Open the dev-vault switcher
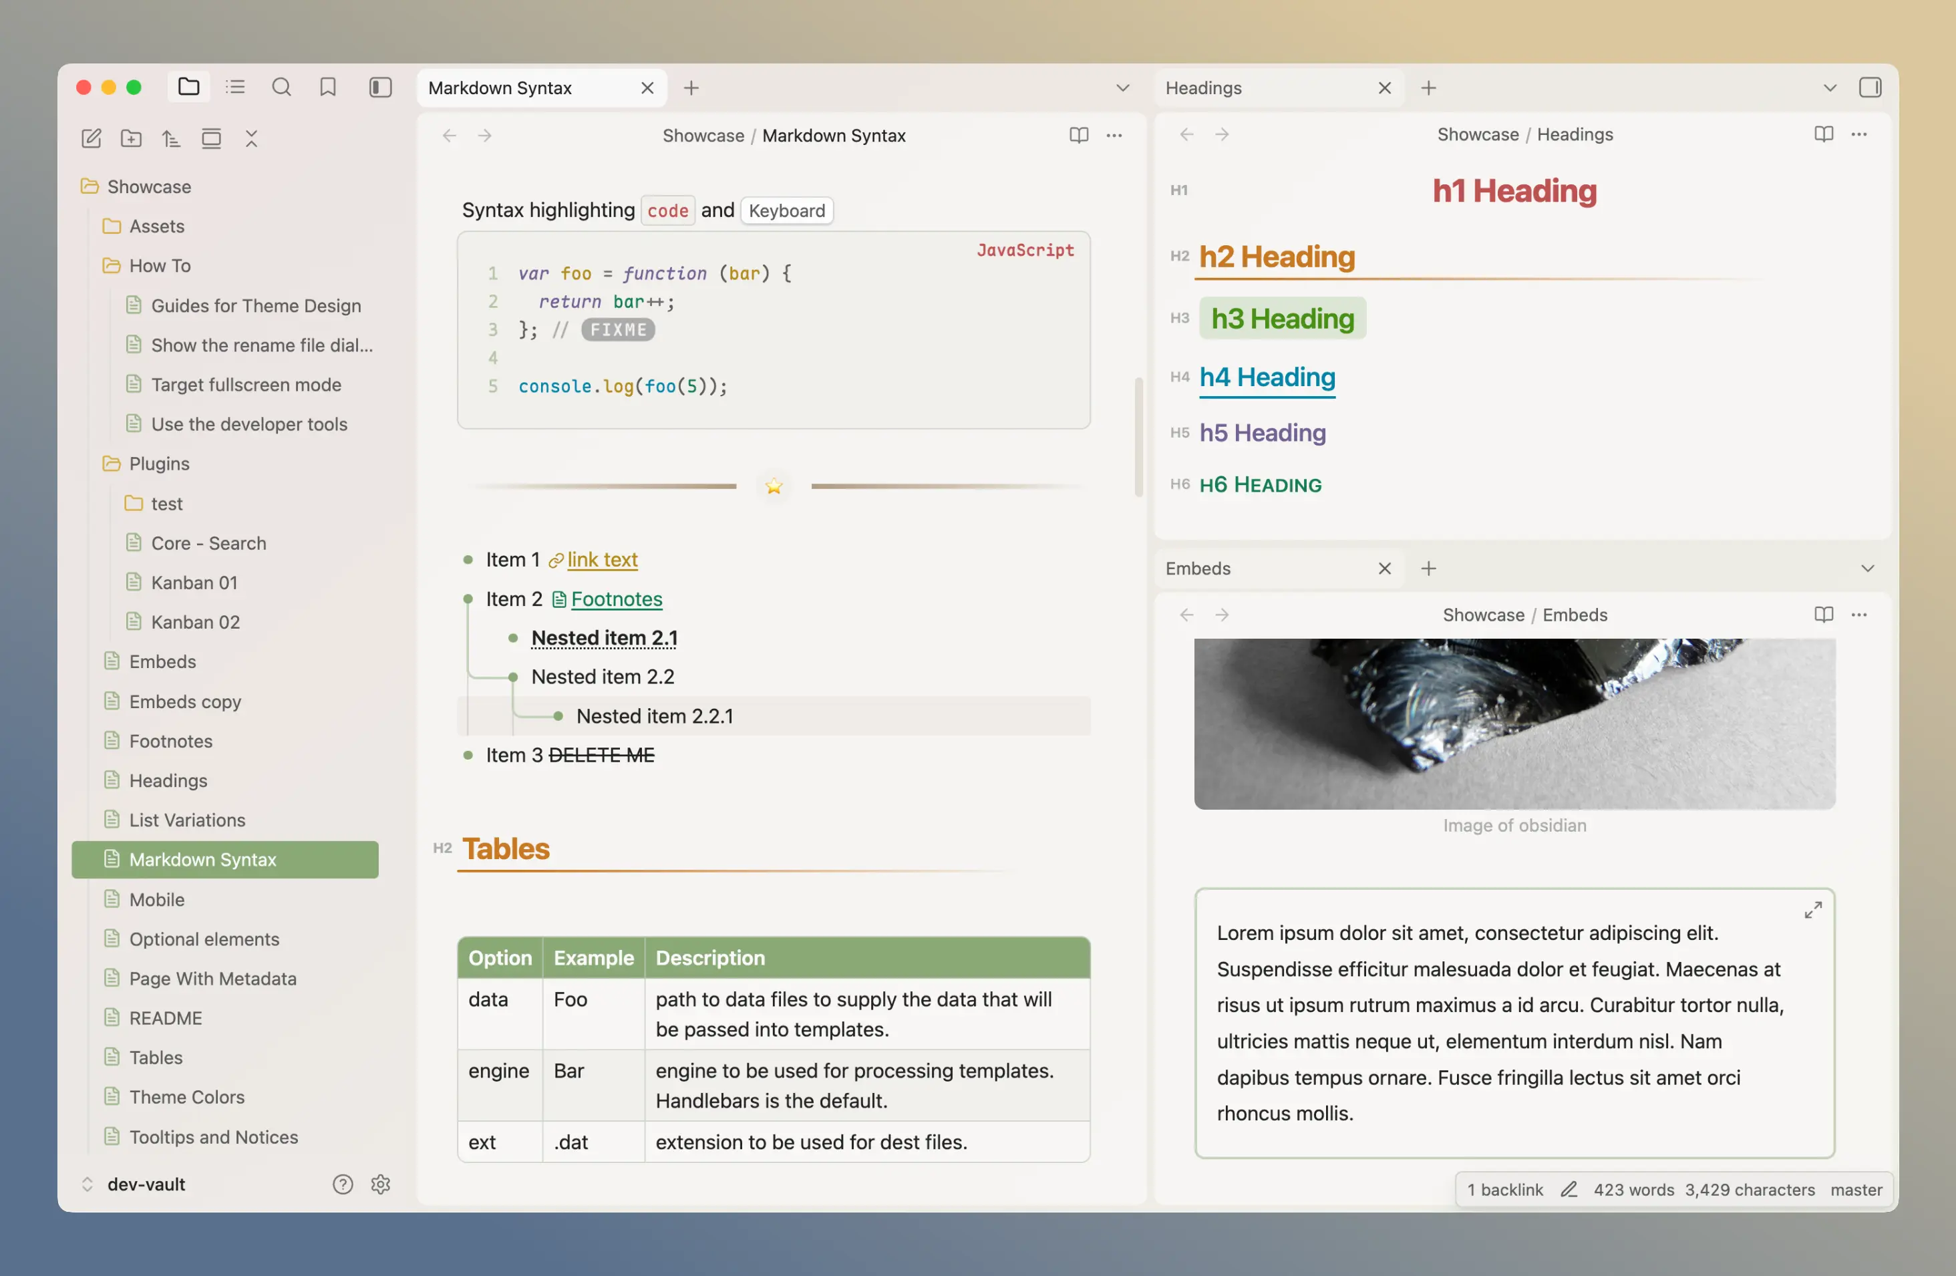This screenshot has height=1276, width=1956. click(146, 1184)
